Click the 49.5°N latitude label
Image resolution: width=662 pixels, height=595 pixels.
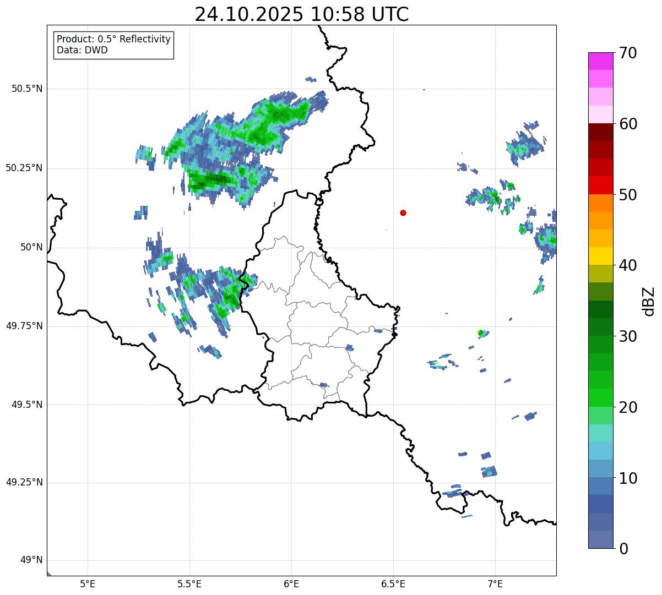click(x=27, y=405)
